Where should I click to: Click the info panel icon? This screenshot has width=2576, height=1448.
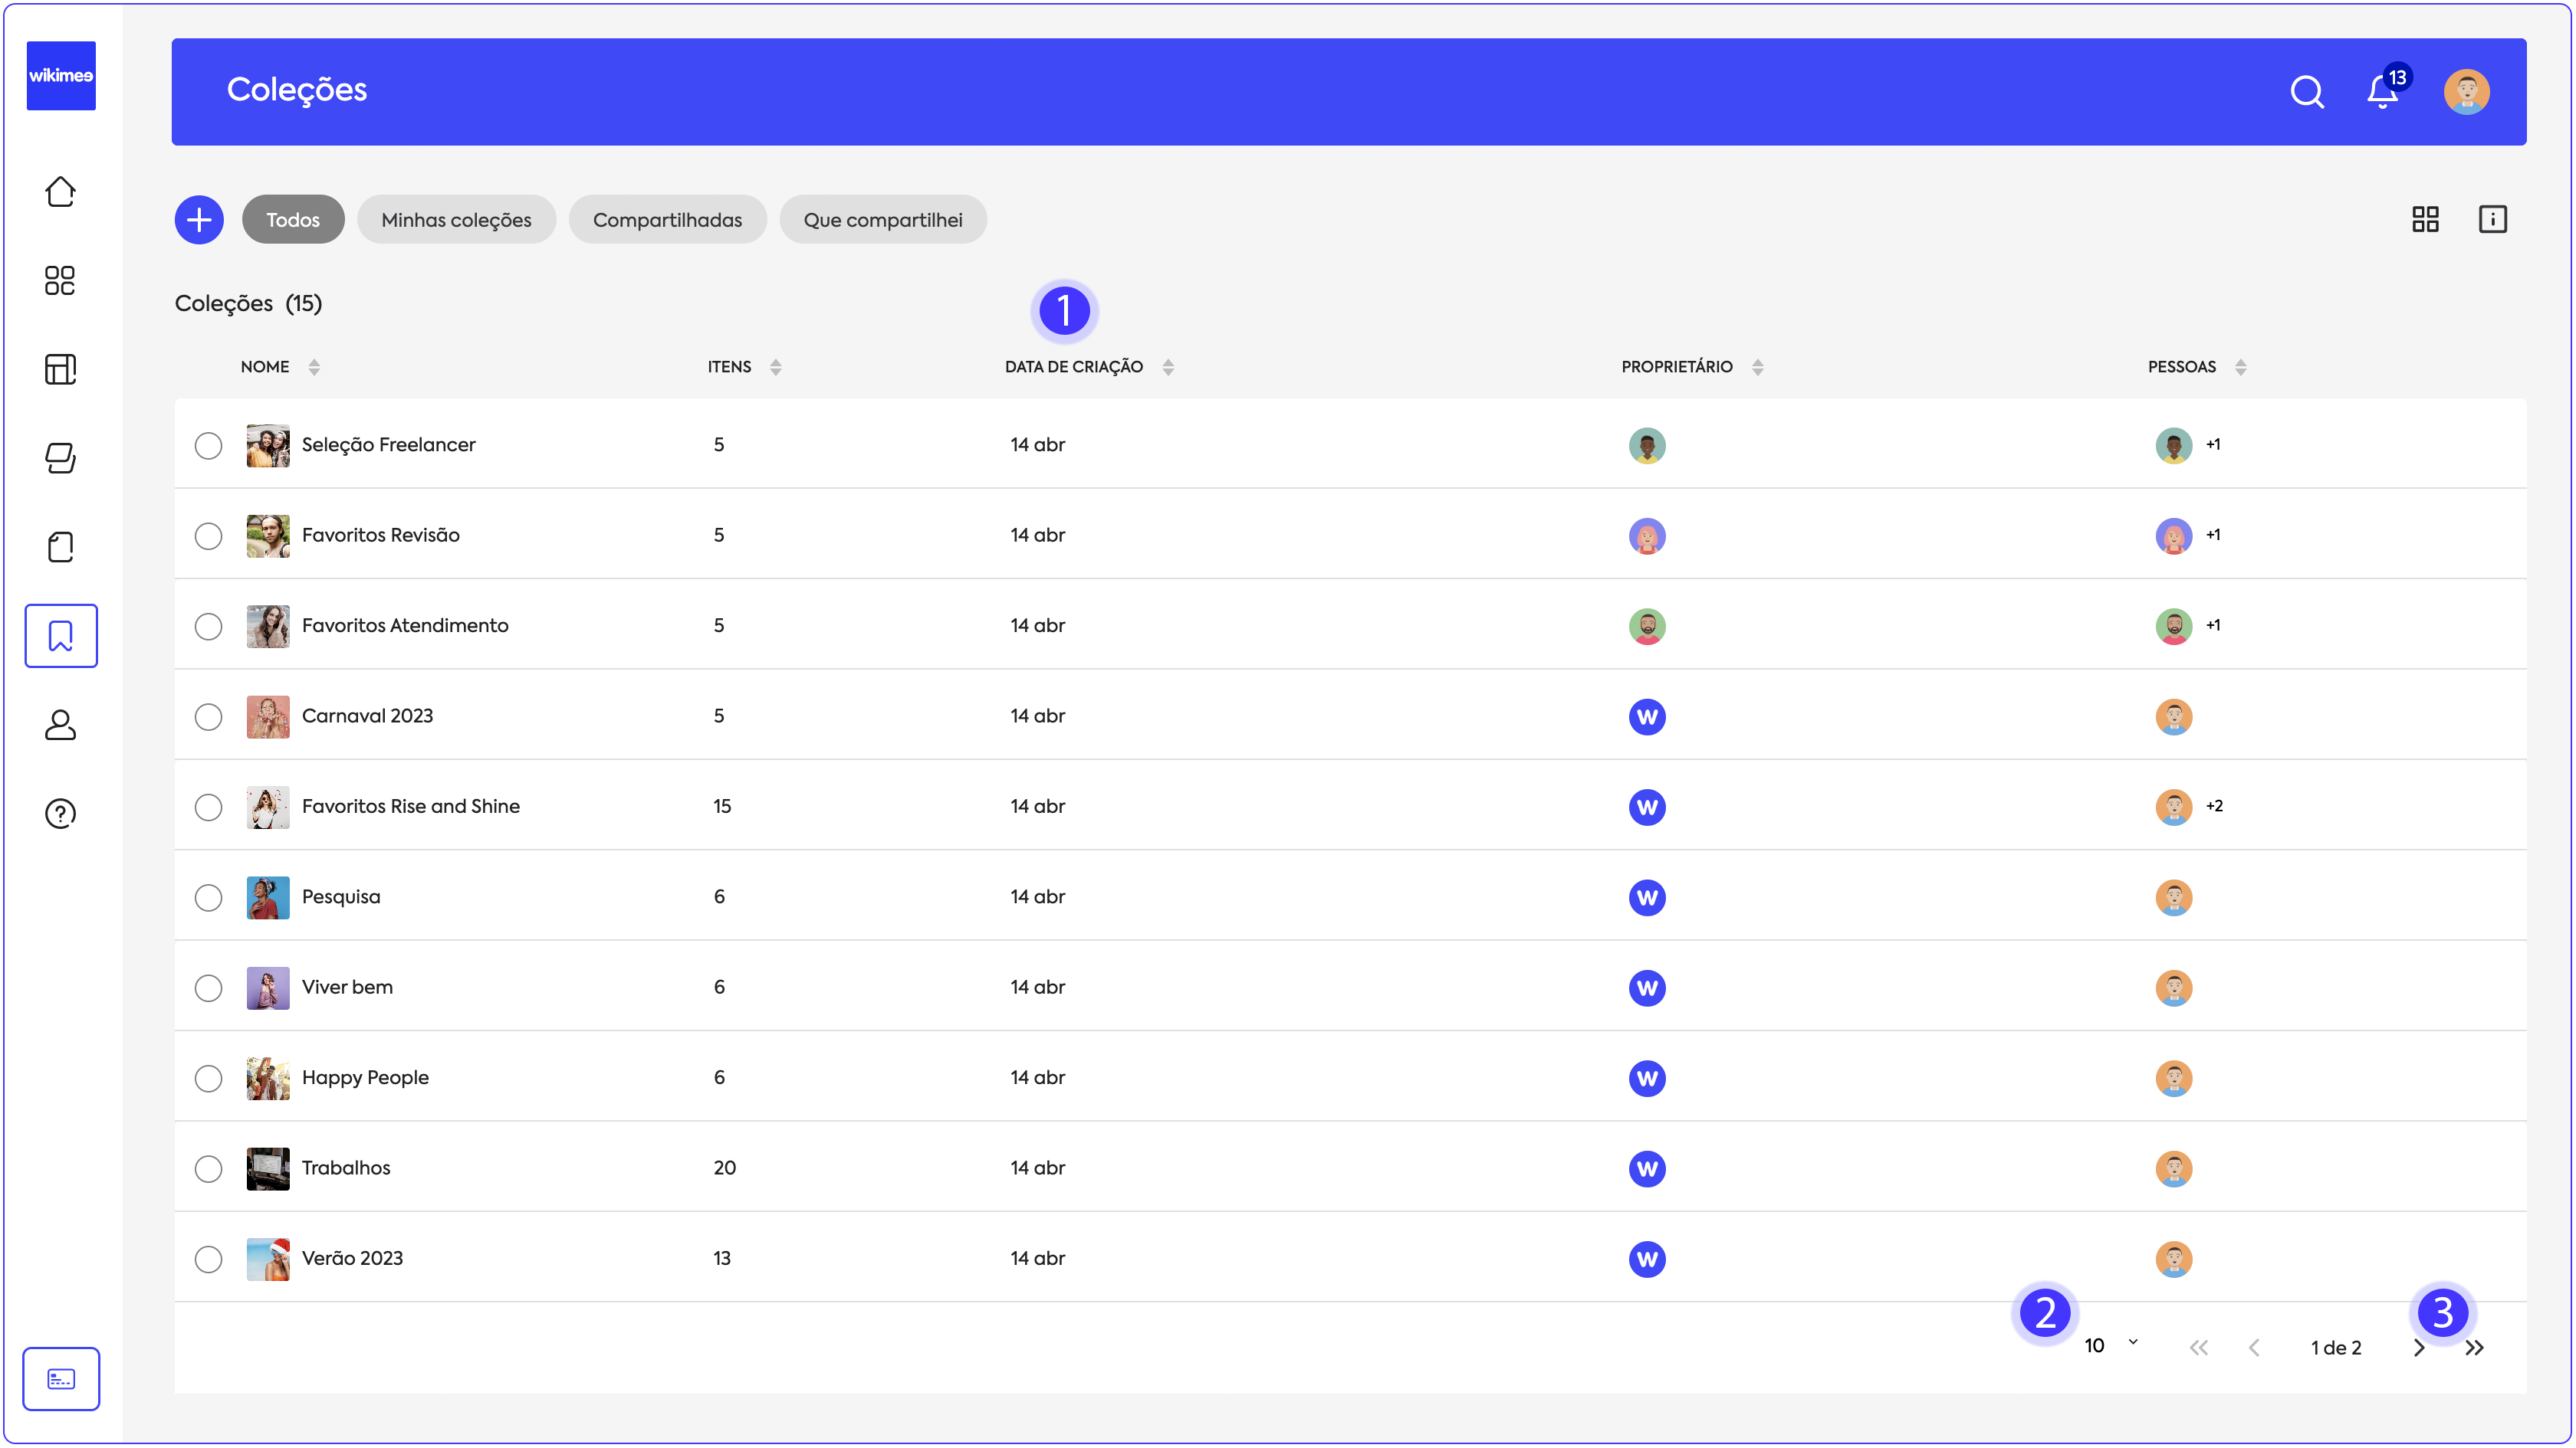(x=2492, y=219)
